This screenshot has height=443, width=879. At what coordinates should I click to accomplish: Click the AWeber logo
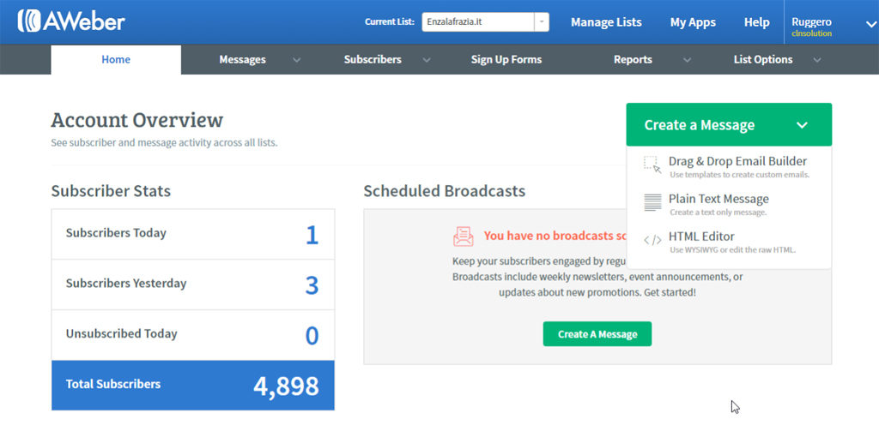71,21
